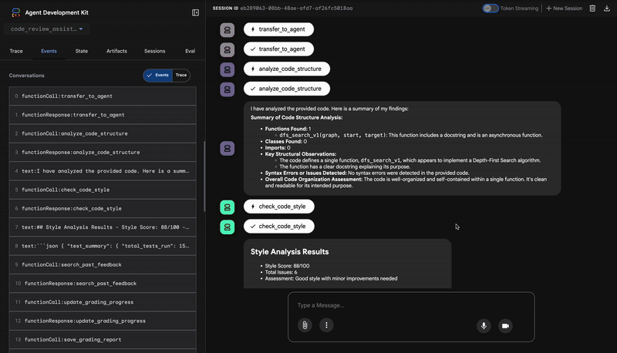Select the Events view toggle option
Viewport: 617px width, 353px height.
[157, 76]
